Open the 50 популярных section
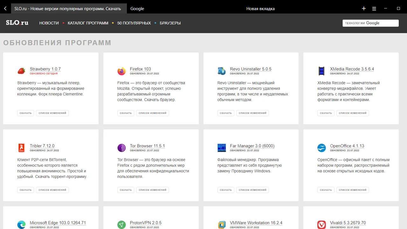Screen dimensions: 407x229 click(134, 23)
